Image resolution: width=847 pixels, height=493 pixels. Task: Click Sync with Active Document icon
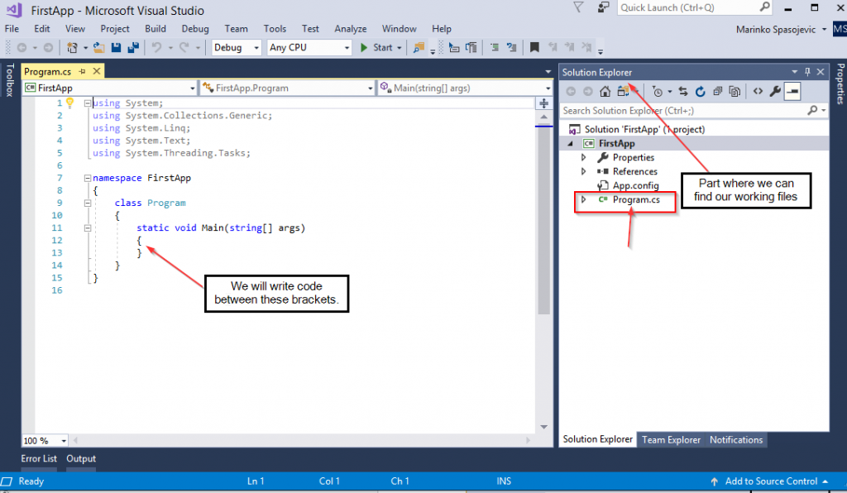pos(682,91)
